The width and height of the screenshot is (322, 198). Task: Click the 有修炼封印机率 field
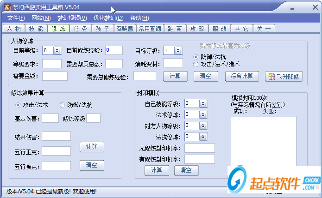pyautogui.click(x=200, y=159)
